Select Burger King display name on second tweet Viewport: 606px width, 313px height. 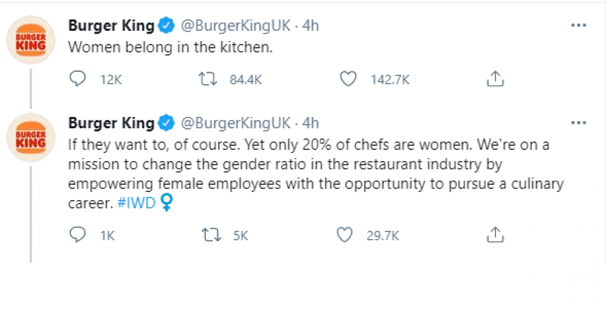pyautogui.click(x=111, y=124)
